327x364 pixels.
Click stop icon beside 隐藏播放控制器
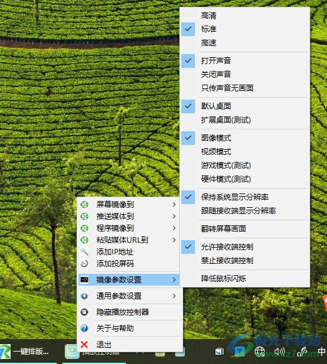[x=84, y=312]
